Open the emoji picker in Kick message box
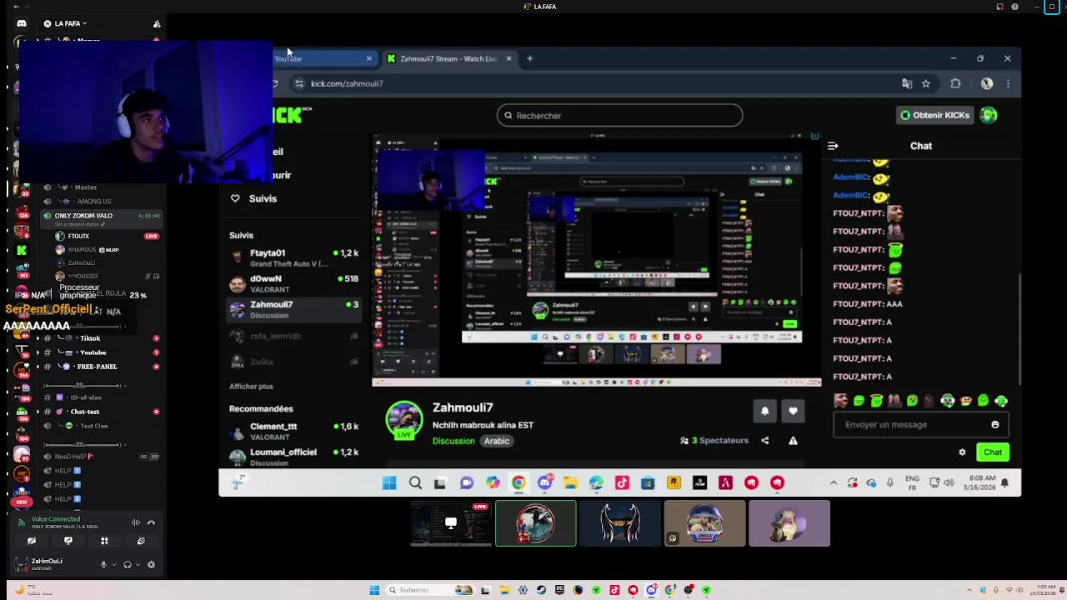Screen dimensions: 1067x600 click(994, 424)
